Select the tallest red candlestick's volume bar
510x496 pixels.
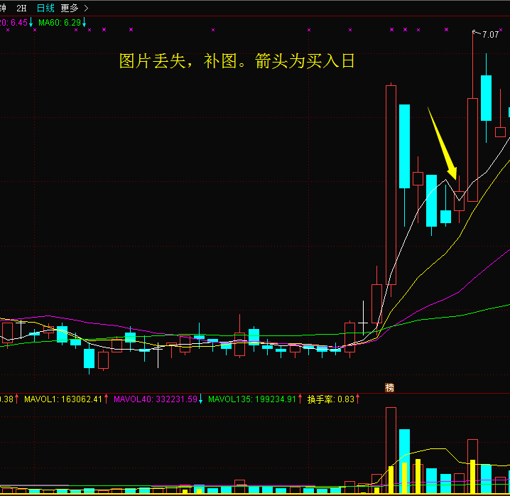[391, 450]
